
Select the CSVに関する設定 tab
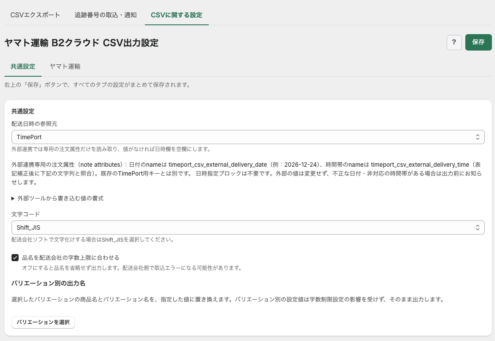click(176, 15)
